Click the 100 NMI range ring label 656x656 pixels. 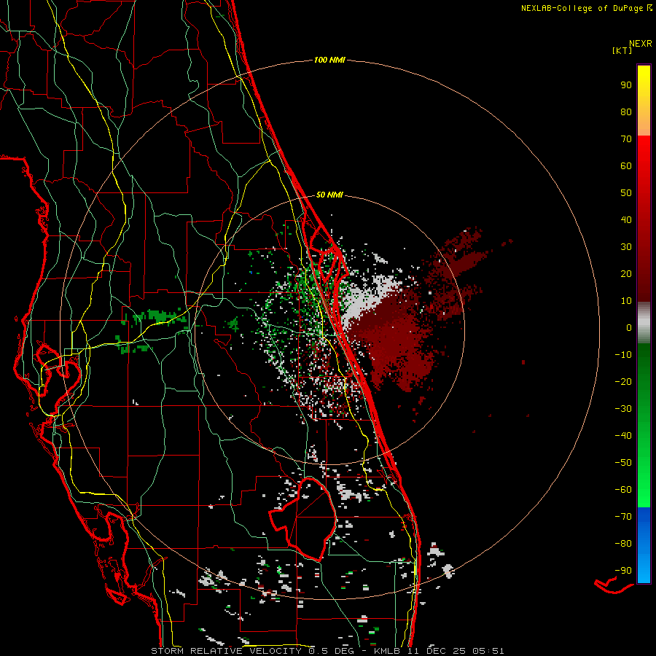[329, 60]
